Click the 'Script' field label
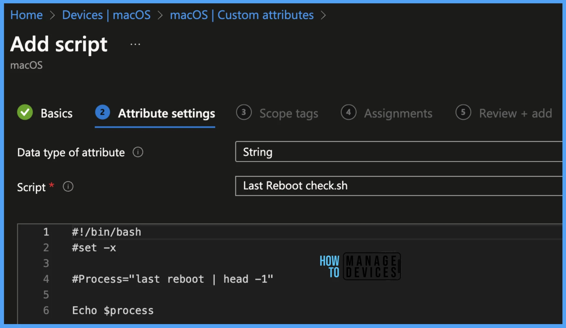Screen dimensions: 566x328 (x=31, y=187)
